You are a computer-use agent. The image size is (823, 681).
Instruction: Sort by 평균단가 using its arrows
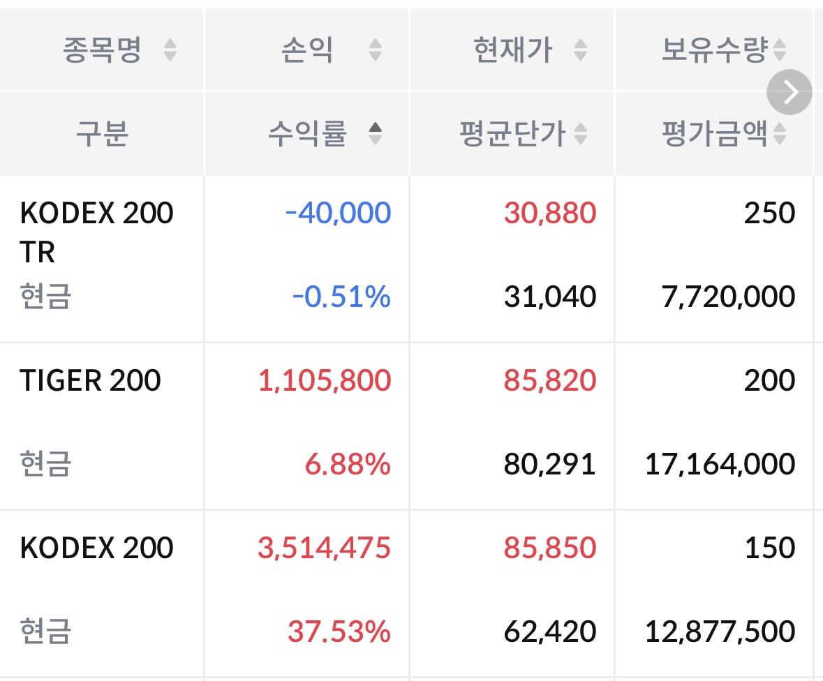[580, 133]
